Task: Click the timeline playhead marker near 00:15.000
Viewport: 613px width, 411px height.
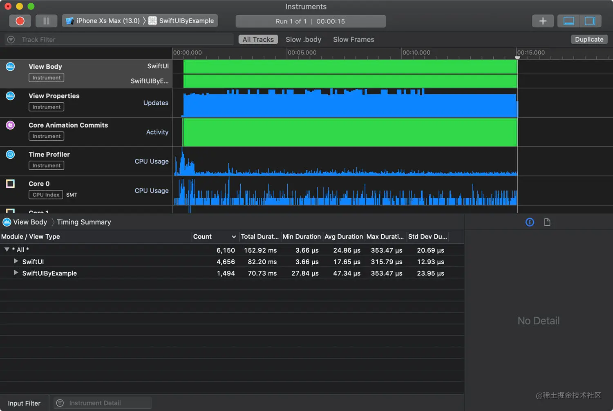Action: 517,58
